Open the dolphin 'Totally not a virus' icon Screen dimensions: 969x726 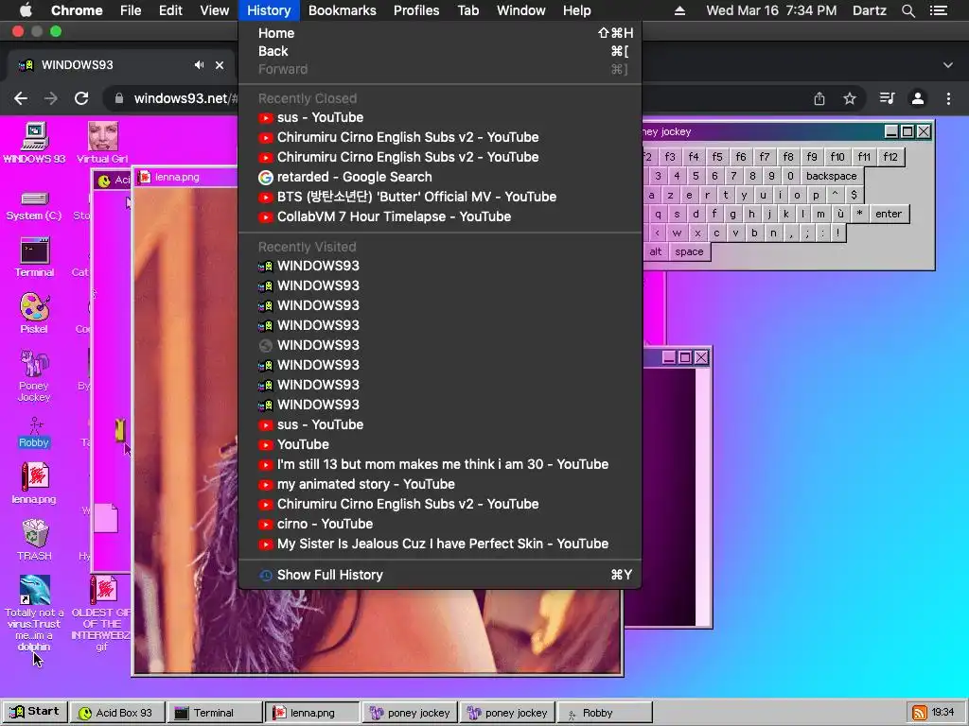tap(34, 613)
